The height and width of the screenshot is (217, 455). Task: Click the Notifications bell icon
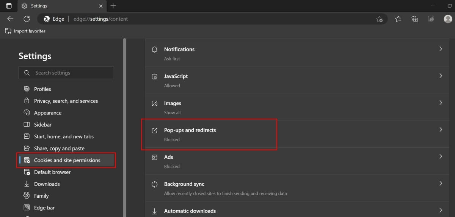coord(154,50)
